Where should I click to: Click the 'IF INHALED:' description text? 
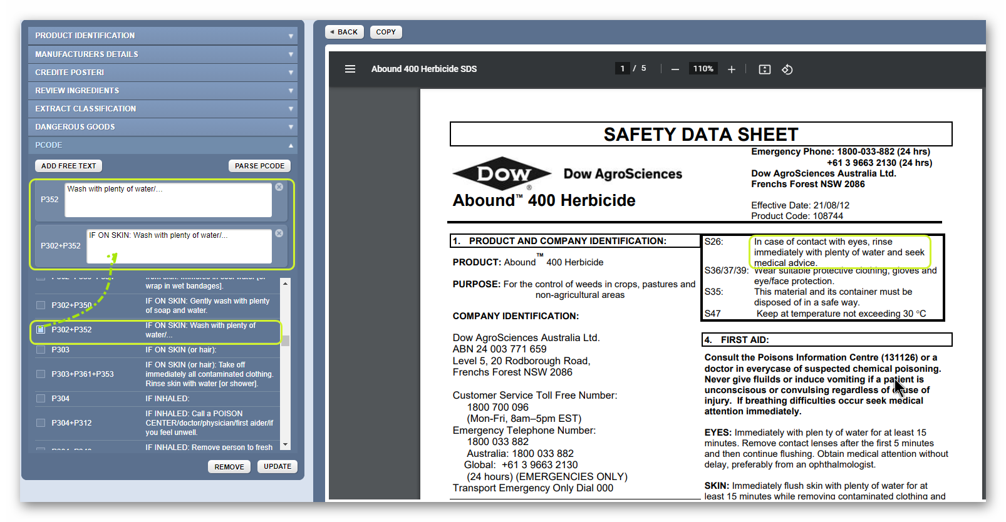pyautogui.click(x=167, y=399)
